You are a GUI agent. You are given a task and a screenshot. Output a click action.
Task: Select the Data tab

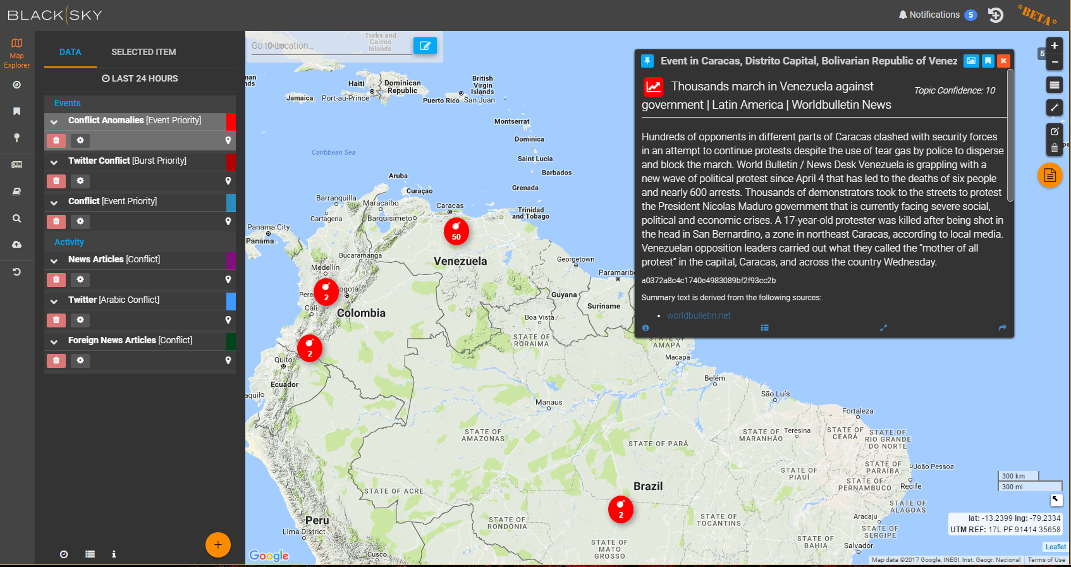[x=70, y=52]
